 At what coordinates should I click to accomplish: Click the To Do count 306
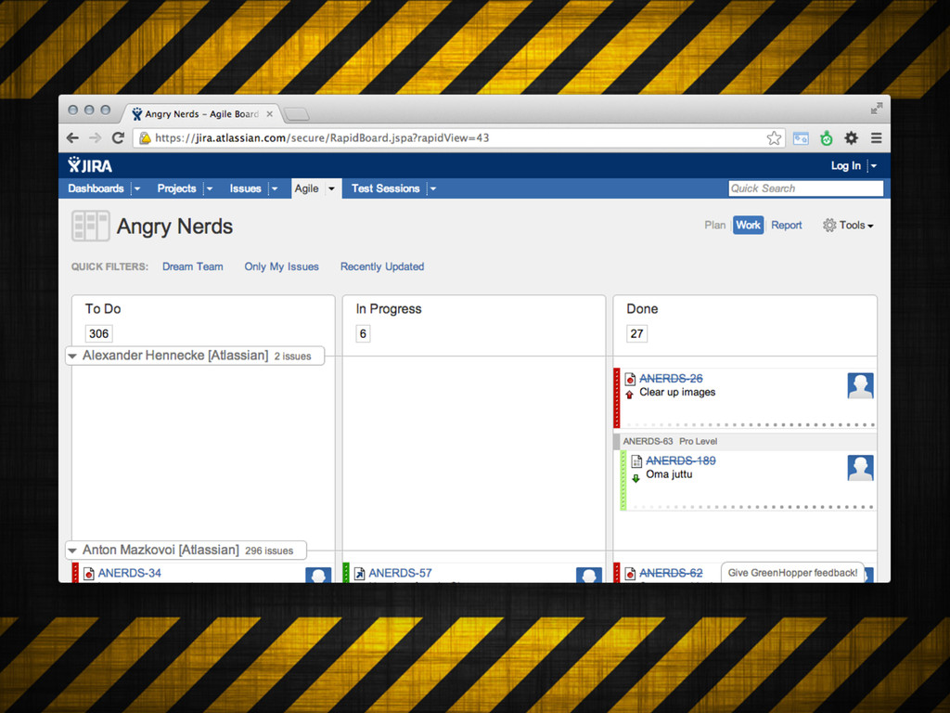coord(98,333)
